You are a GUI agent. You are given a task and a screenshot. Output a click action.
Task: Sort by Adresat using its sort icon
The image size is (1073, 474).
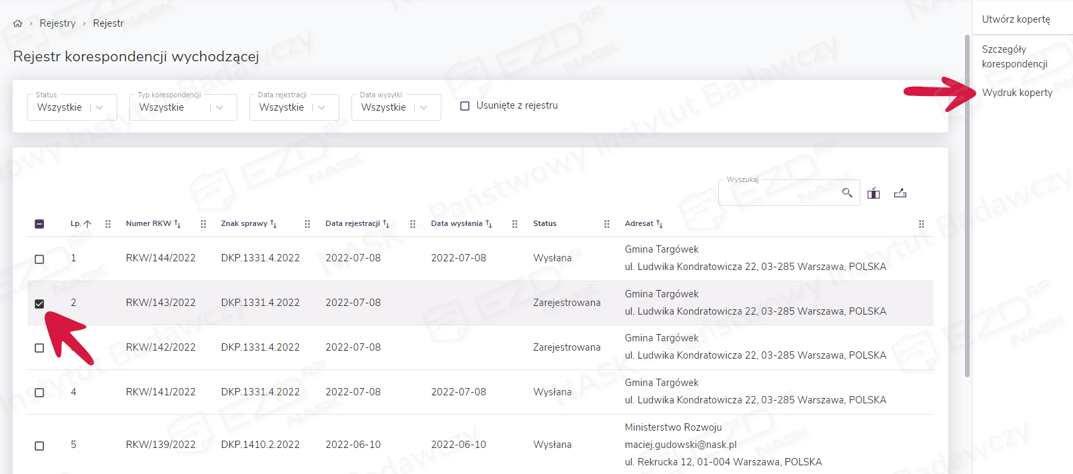point(660,224)
